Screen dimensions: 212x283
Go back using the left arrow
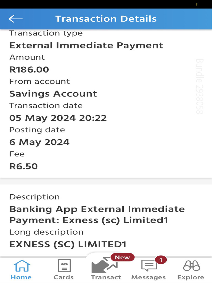point(15,19)
